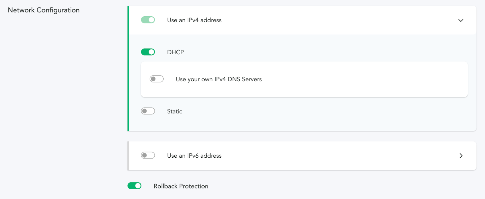Disable the Use an IPv4 address toggle
This screenshot has width=485, height=199.
point(148,20)
